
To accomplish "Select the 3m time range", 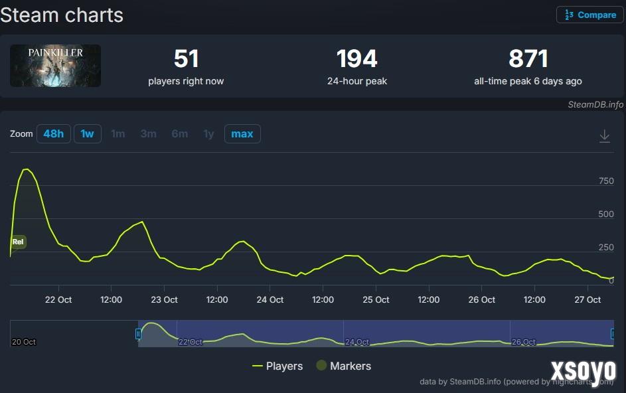I will coord(148,133).
